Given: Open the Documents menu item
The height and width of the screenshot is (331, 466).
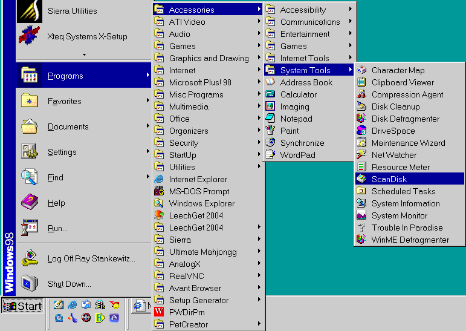Looking at the screenshot, I should click(x=84, y=126).
